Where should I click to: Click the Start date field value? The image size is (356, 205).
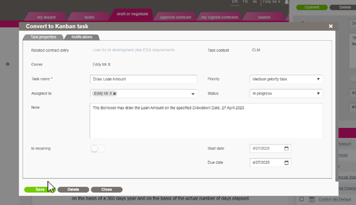(261, 148)
